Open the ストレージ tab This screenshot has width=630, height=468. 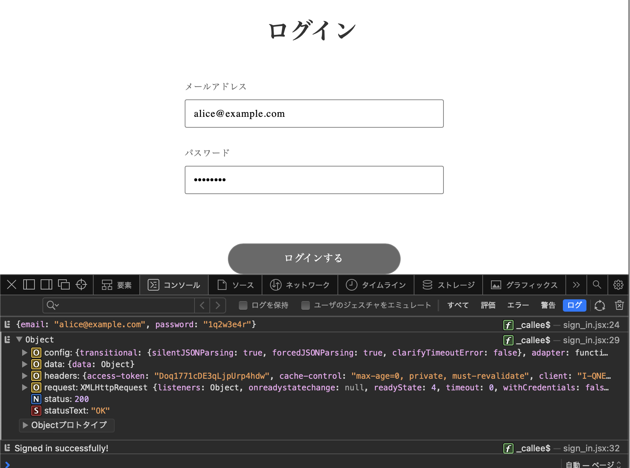pos(449,285)
